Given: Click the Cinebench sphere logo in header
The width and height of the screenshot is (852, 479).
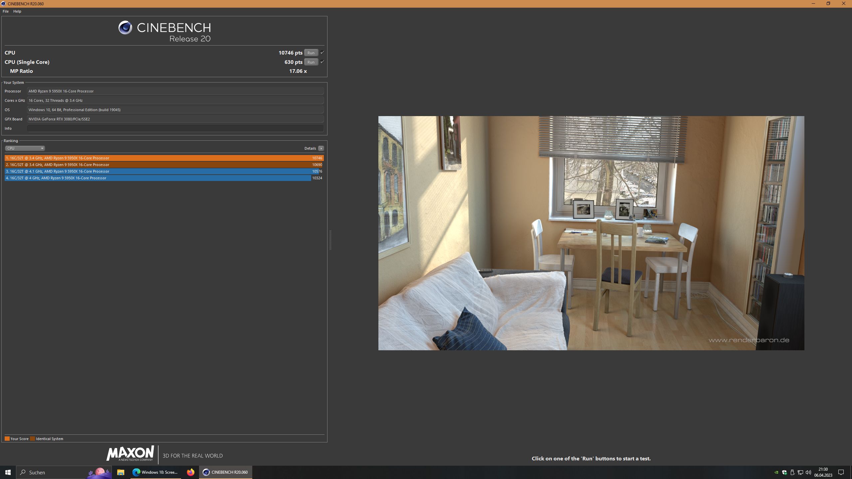Looking at the screenshot, I should point(125,28).
